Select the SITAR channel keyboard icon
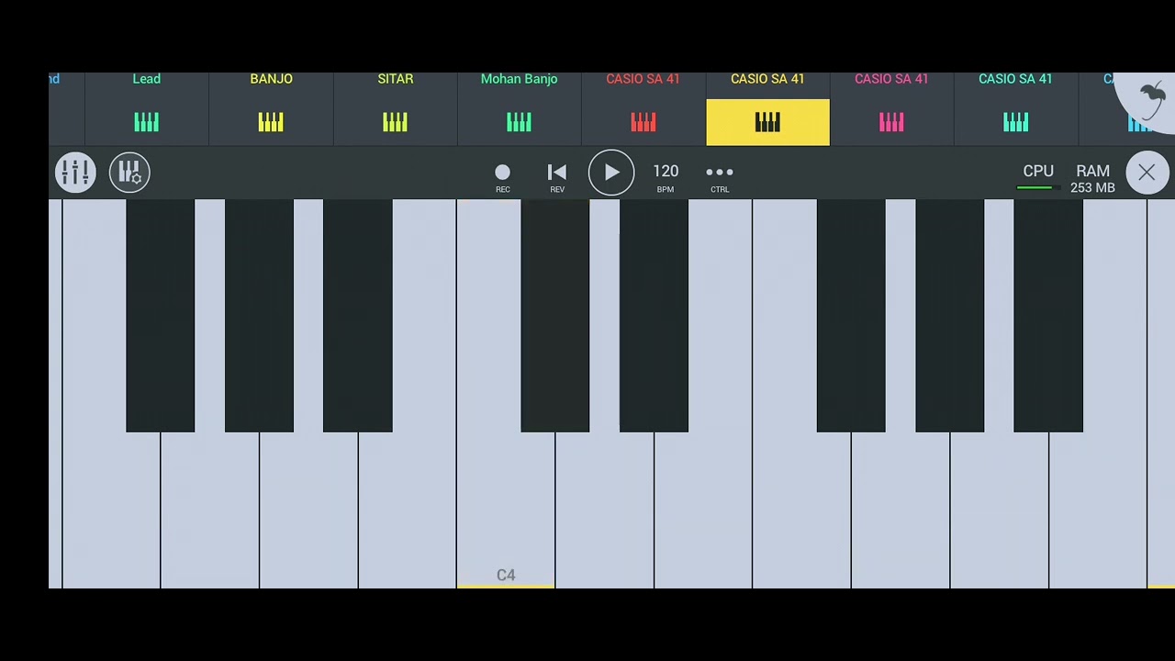 coord(395,122)
